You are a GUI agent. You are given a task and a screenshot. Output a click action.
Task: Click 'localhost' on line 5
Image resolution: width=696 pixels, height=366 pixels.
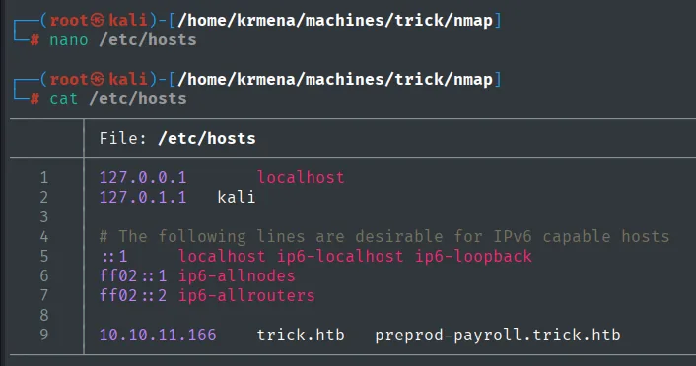pos(222,257)
